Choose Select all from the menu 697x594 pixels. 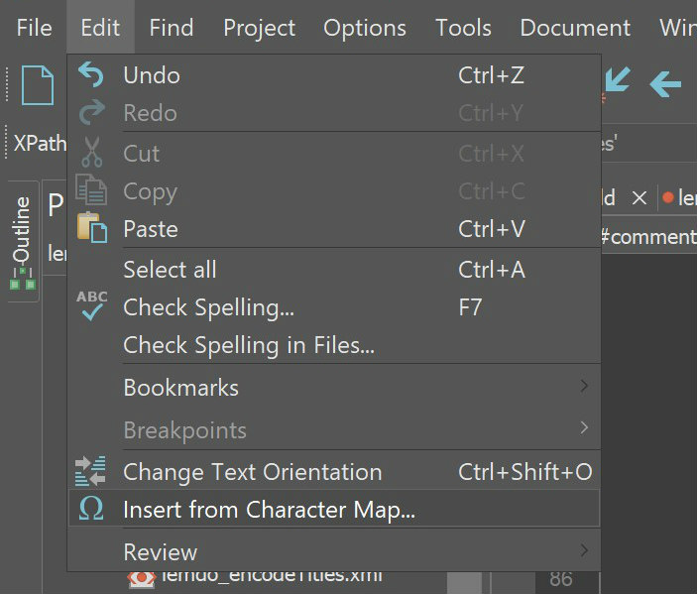coord(334,270)
